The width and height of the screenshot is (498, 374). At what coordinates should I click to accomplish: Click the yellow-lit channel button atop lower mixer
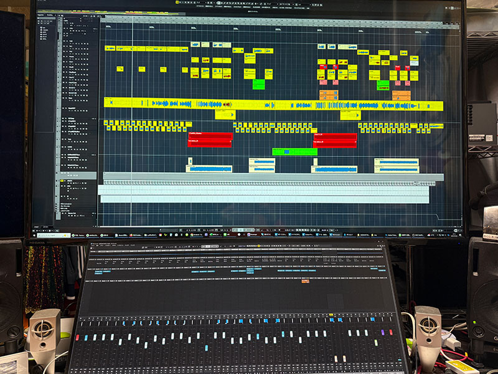[x=331, y=315]
